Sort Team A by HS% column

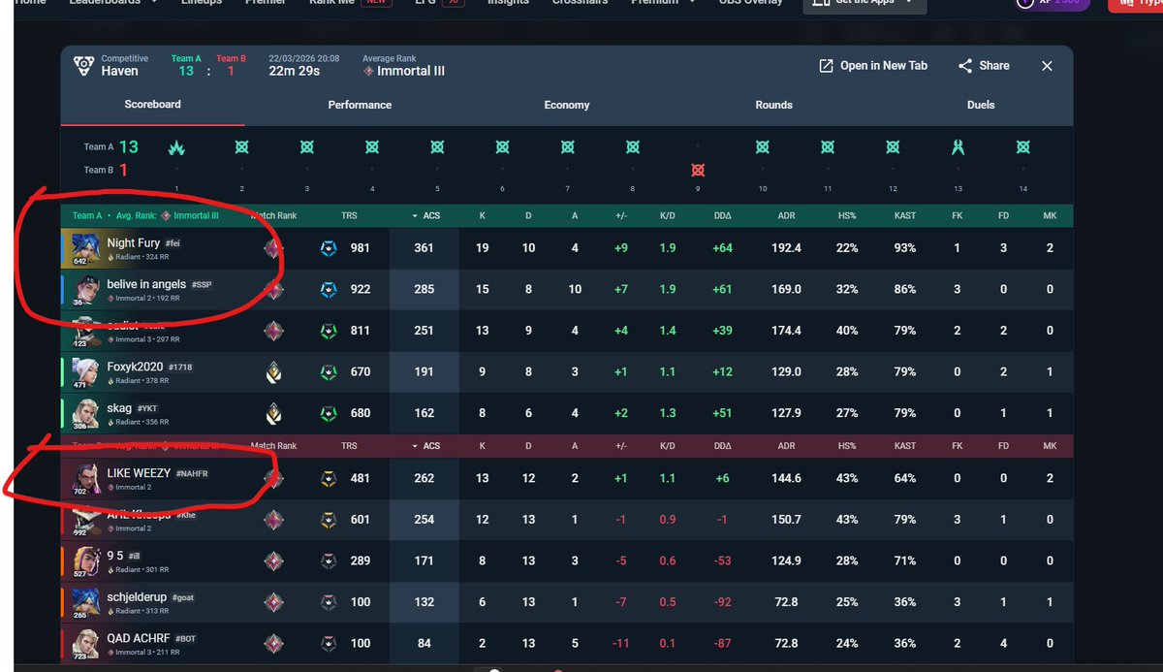point(847,215)
